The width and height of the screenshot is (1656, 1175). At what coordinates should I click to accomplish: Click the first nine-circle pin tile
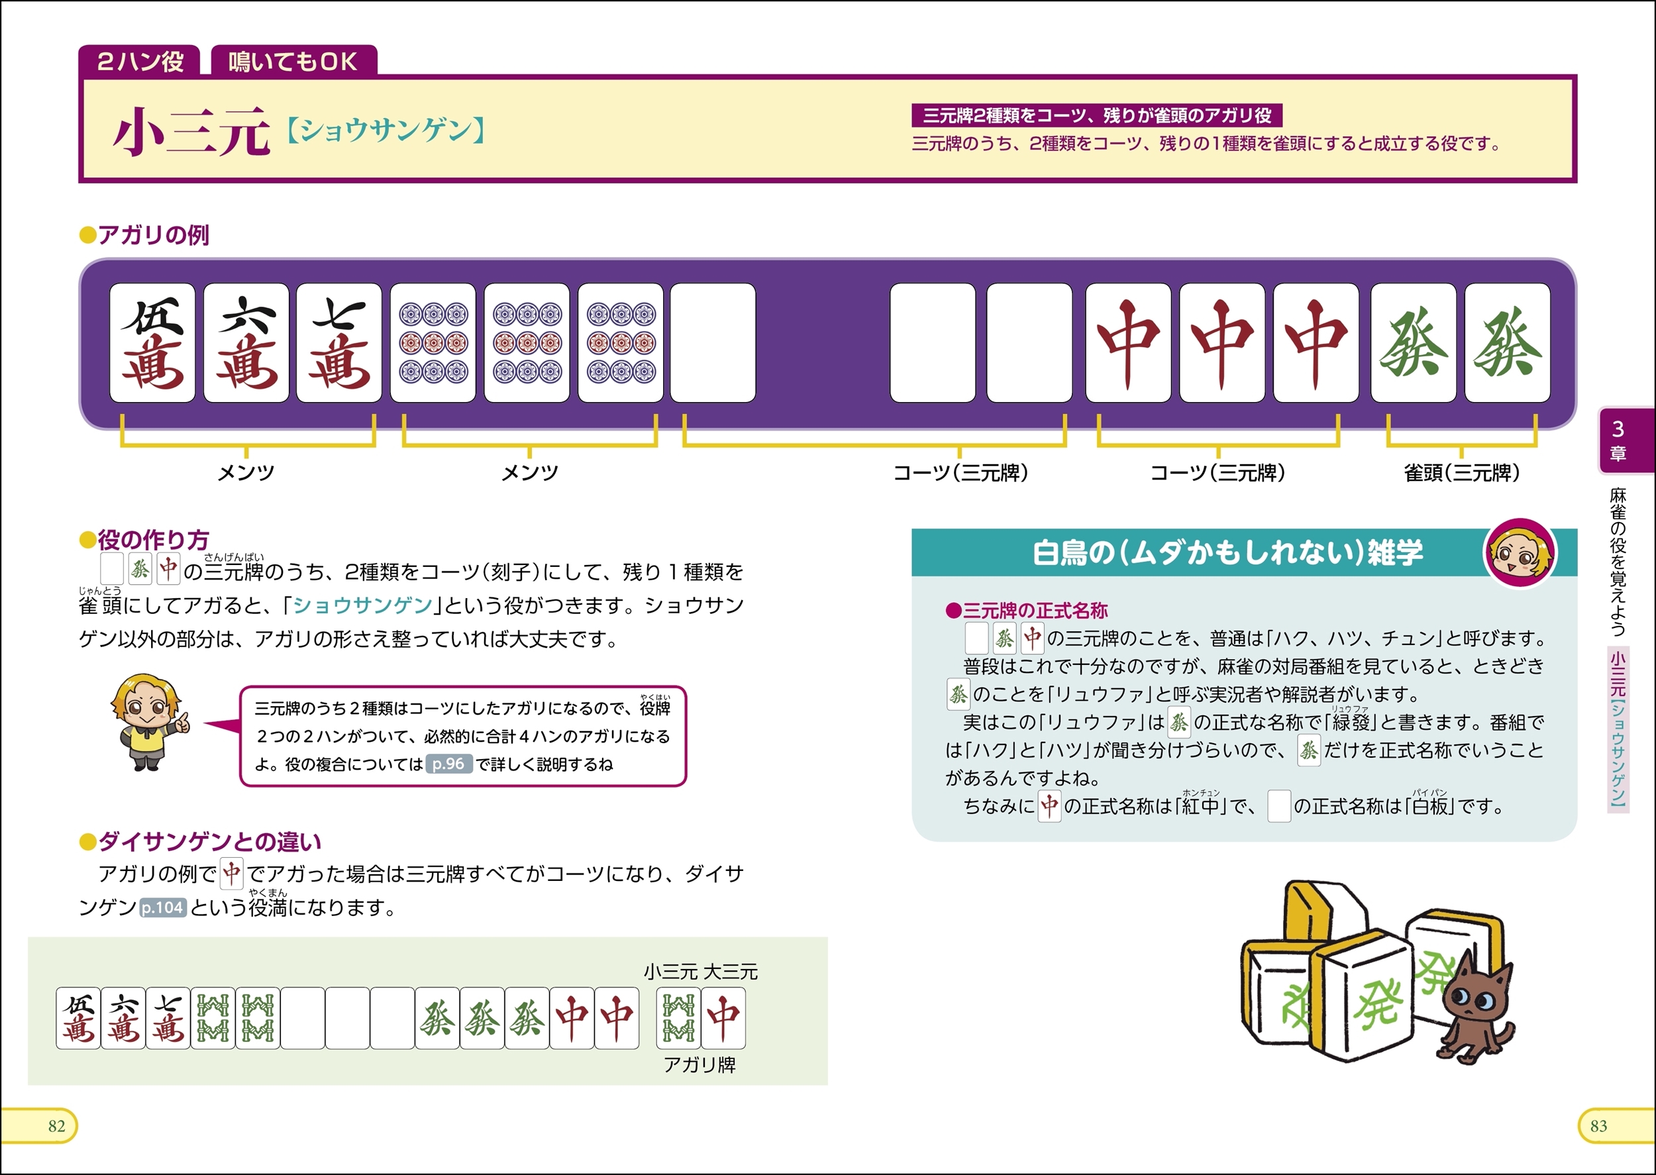click(433, 343)
